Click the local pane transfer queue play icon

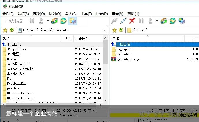click(x=41, y=21)
